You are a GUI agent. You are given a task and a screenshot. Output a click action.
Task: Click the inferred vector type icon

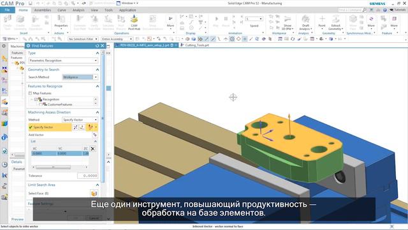[x=91, y=127]
